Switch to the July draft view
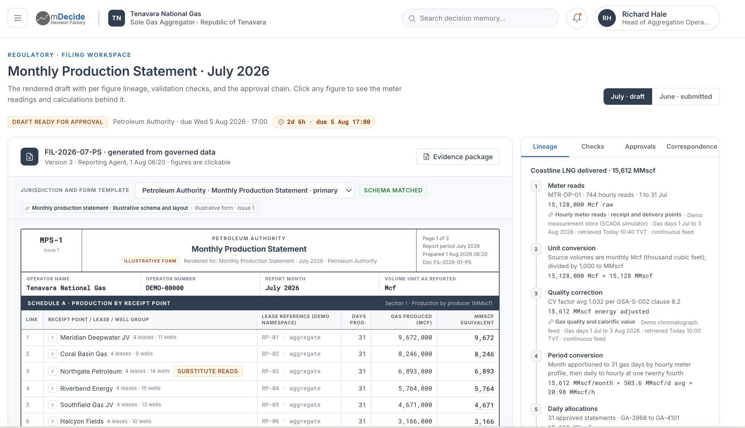The image size is (745, 428). [628, 97]
